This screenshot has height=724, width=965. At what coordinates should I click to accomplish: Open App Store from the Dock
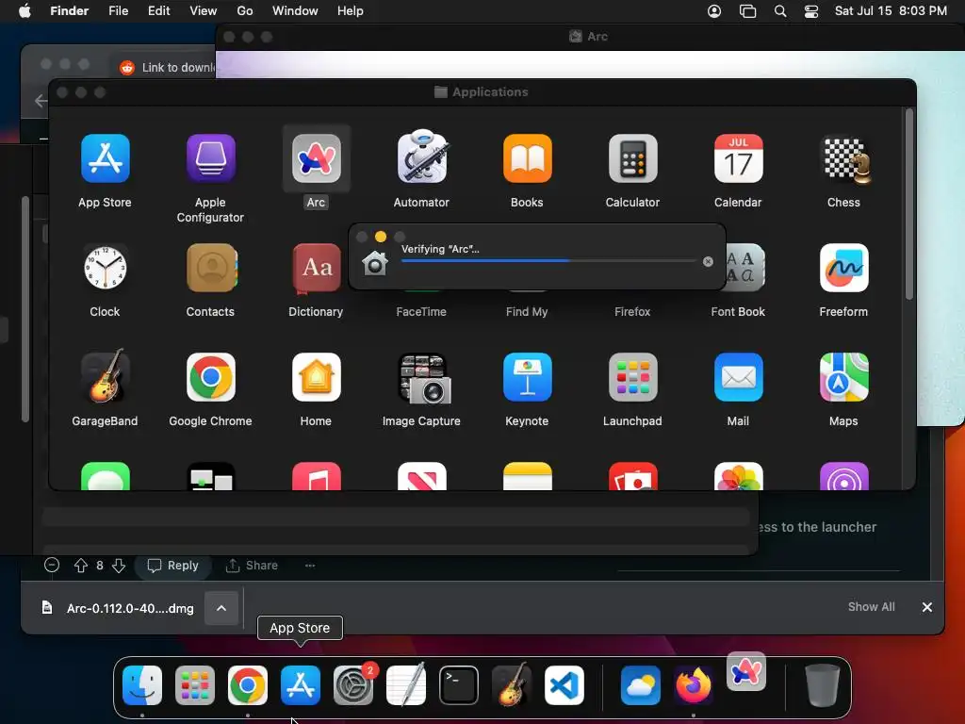coord(301,685)
